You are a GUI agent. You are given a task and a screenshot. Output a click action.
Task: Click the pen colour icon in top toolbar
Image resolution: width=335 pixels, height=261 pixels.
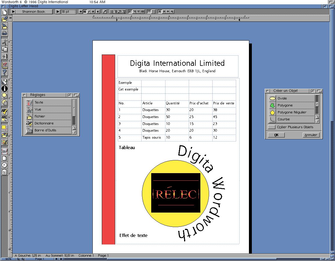pos(105,12)
